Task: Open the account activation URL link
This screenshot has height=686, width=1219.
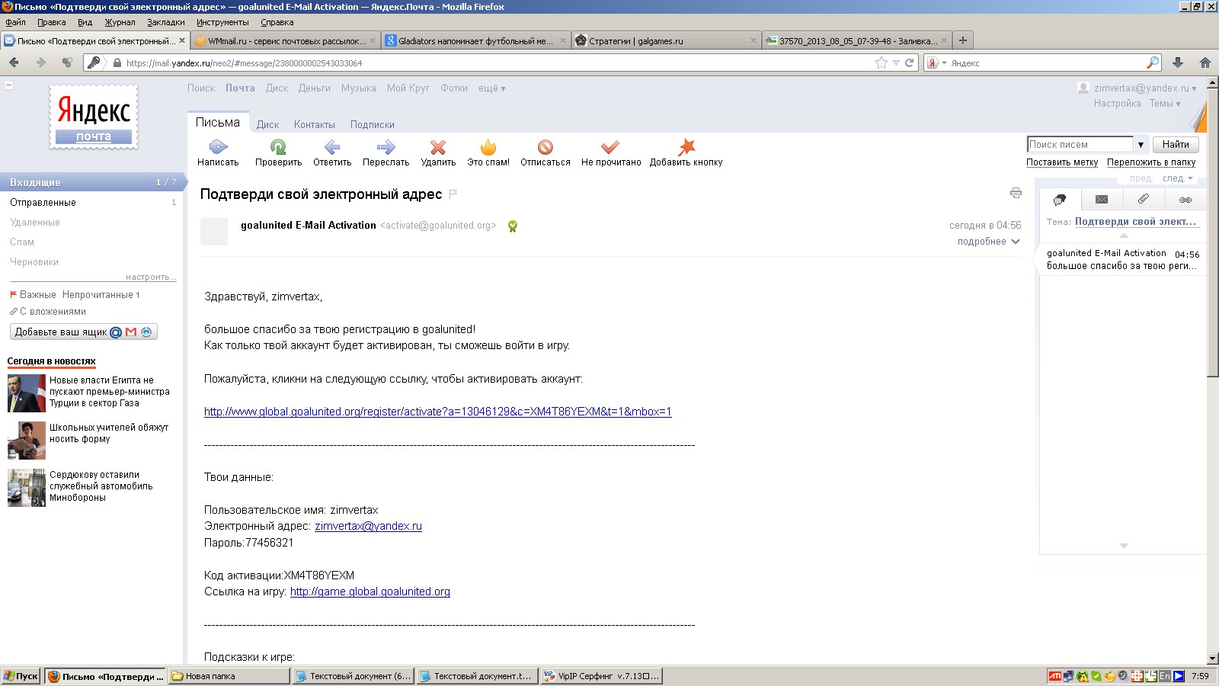Action: 437,412
